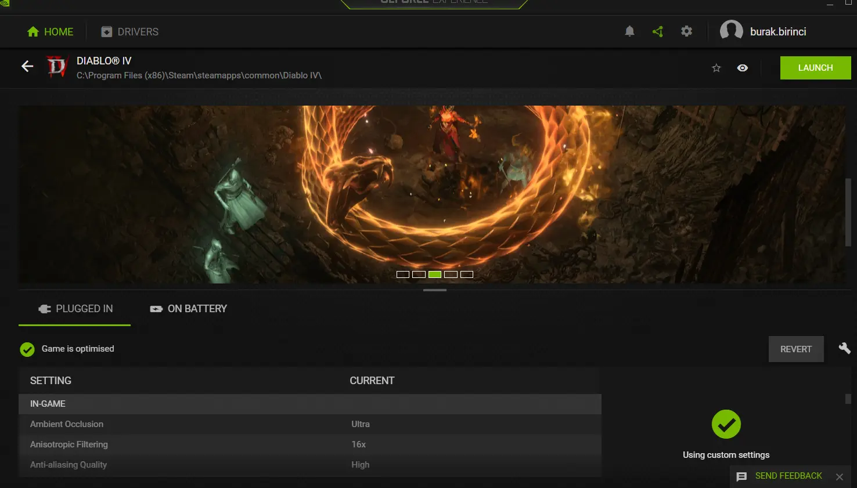
Task: Click the green optimised checkmark icon
Action: point(27,349)
